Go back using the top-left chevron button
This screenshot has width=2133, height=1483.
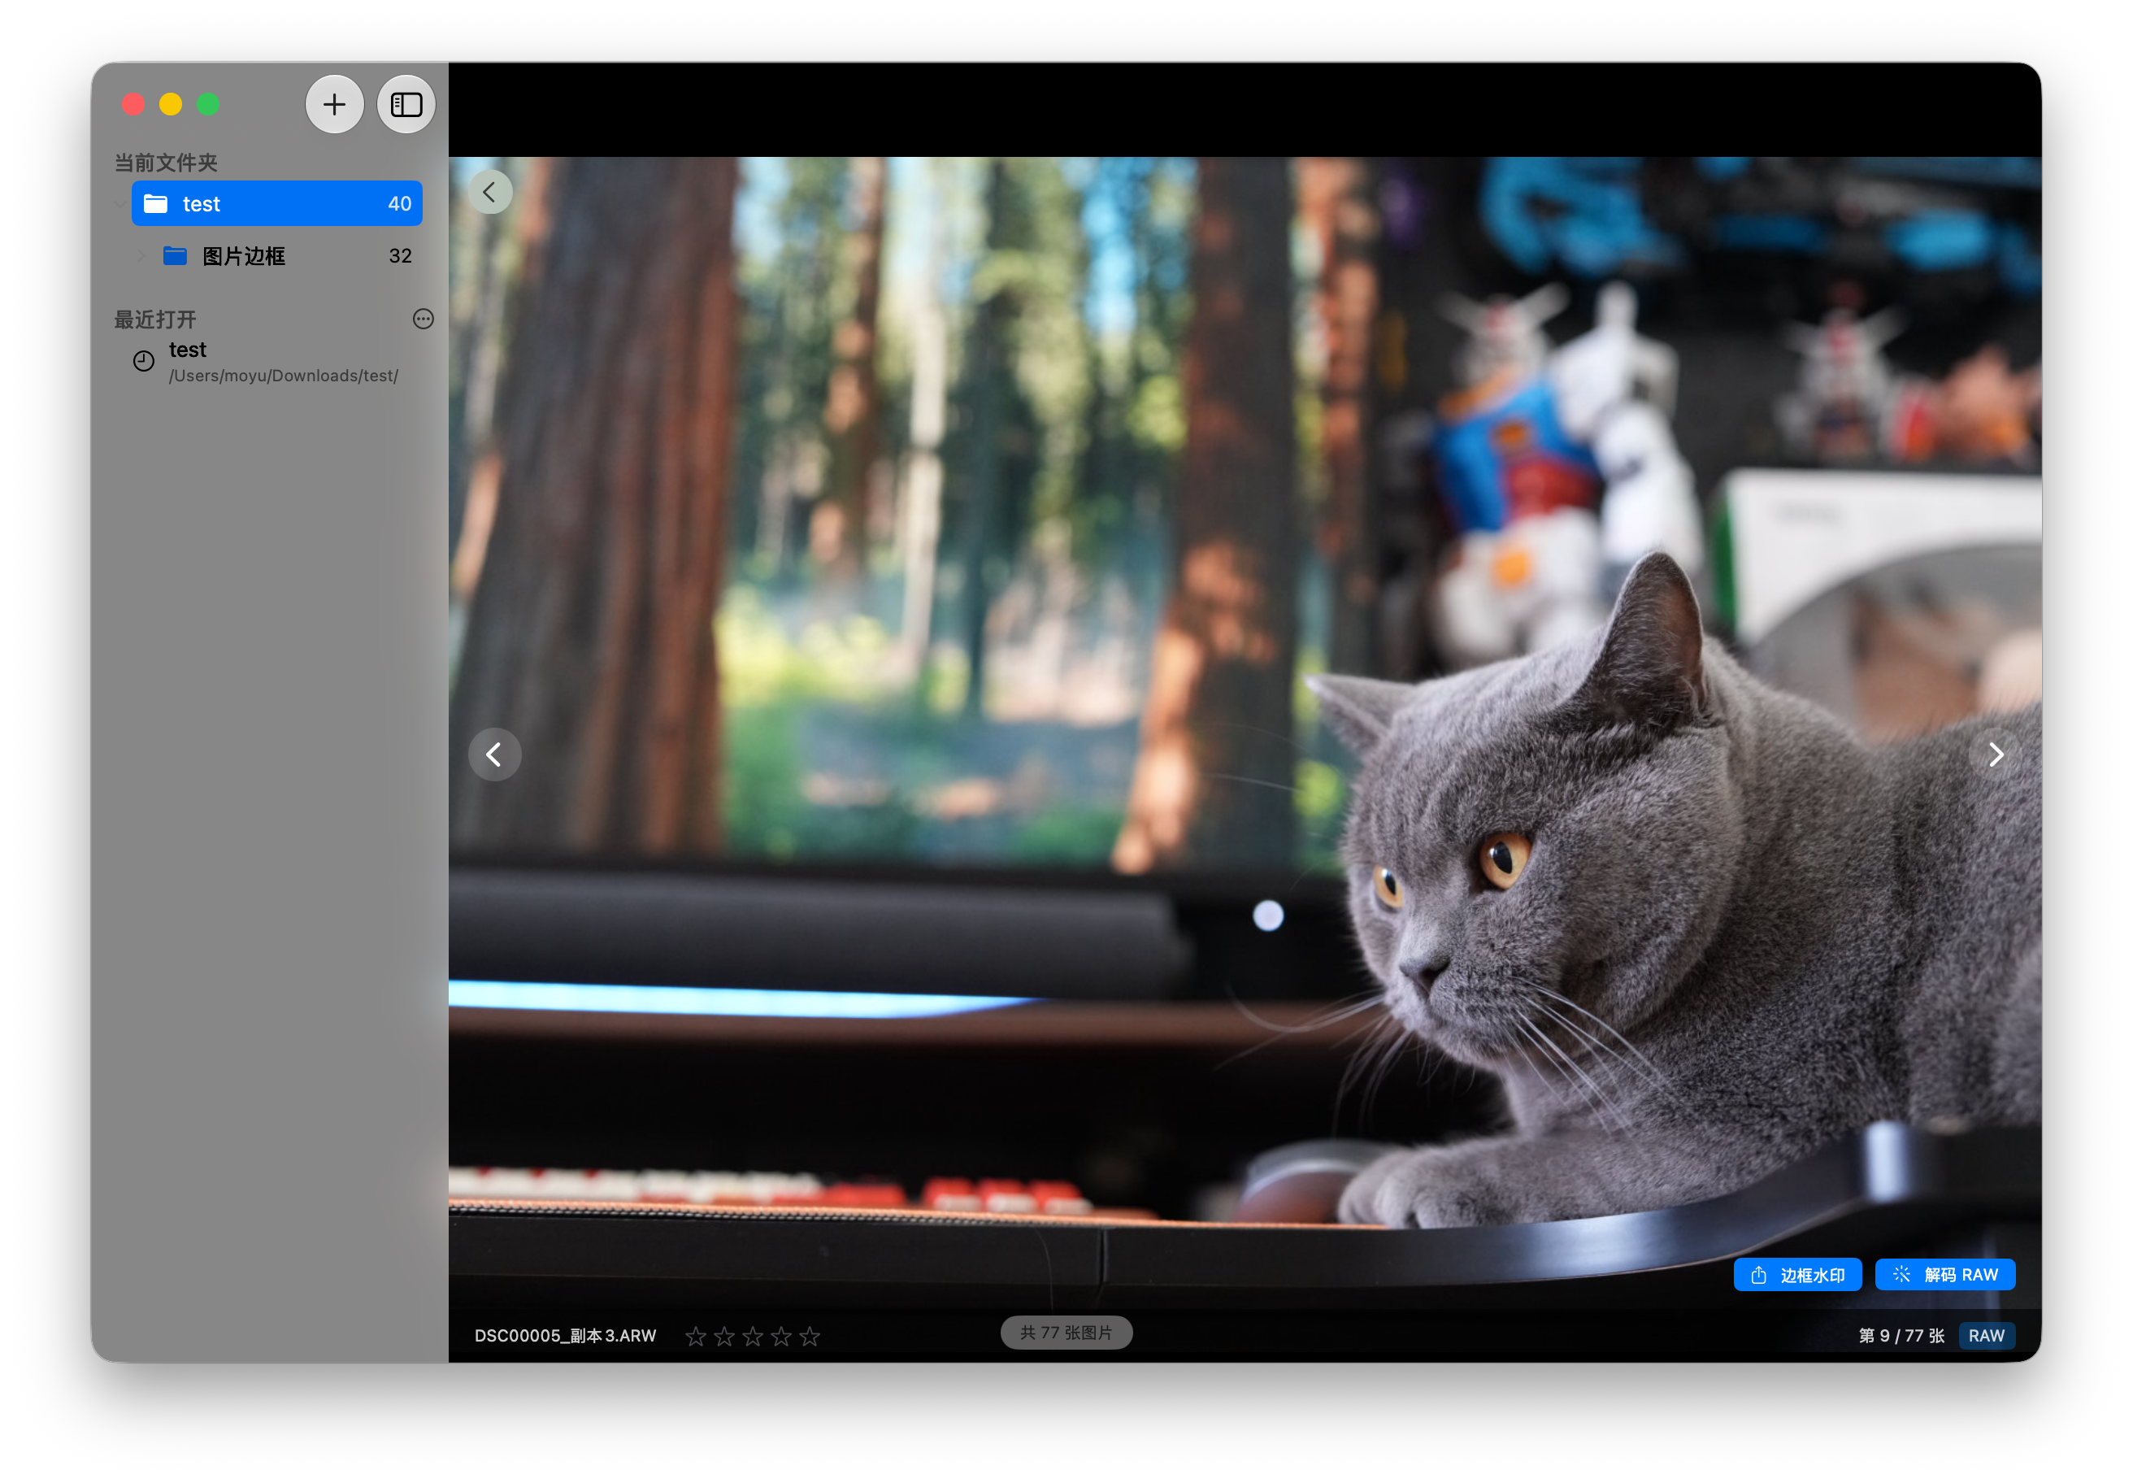pos(489,193)
